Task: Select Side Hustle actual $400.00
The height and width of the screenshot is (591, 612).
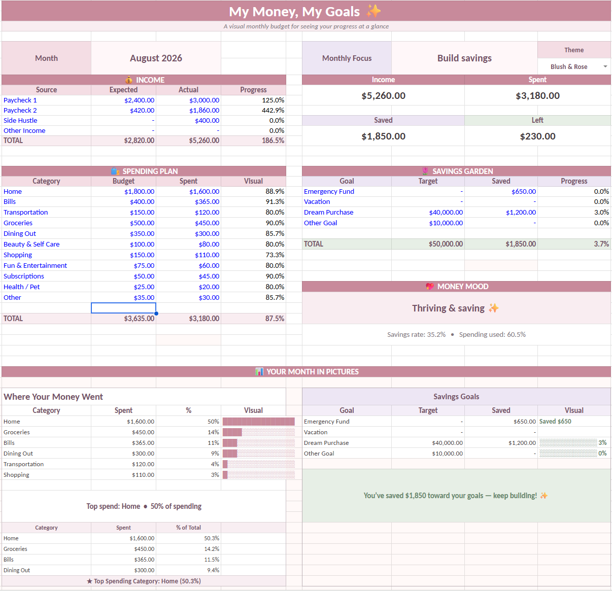Action: tap(188, 120)
